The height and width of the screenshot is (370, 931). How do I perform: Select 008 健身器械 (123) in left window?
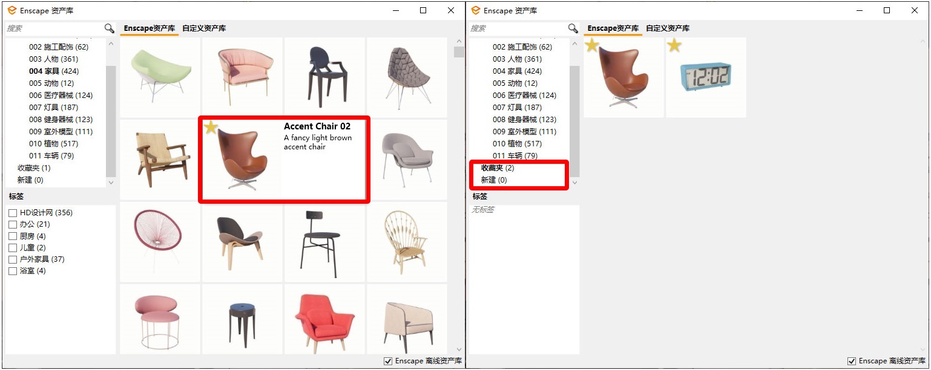61,120
